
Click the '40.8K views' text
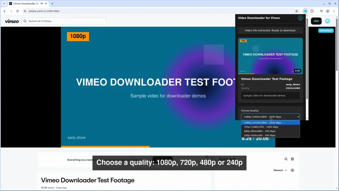click(x=47, y=188)
